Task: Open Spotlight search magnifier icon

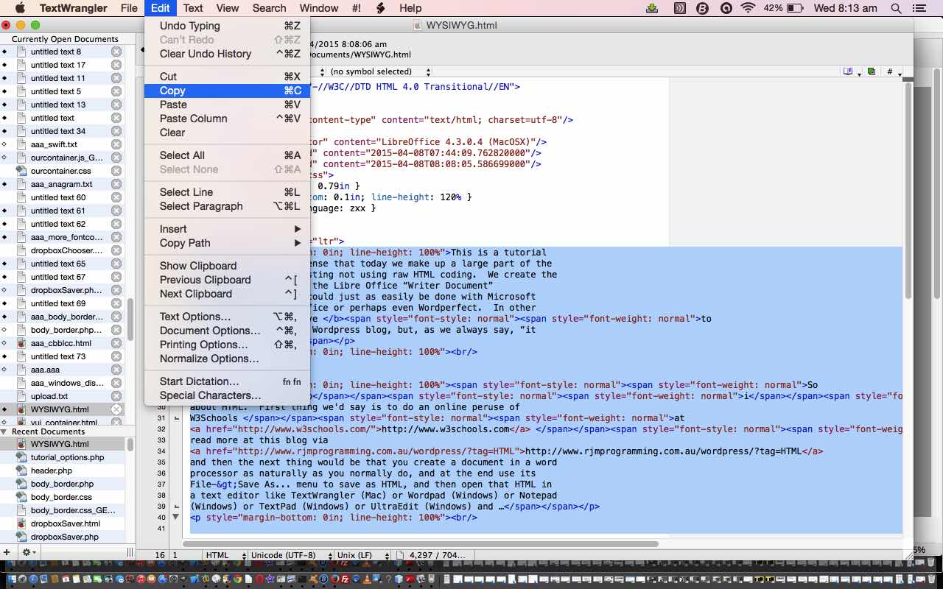Action: (x=897, y=8)
